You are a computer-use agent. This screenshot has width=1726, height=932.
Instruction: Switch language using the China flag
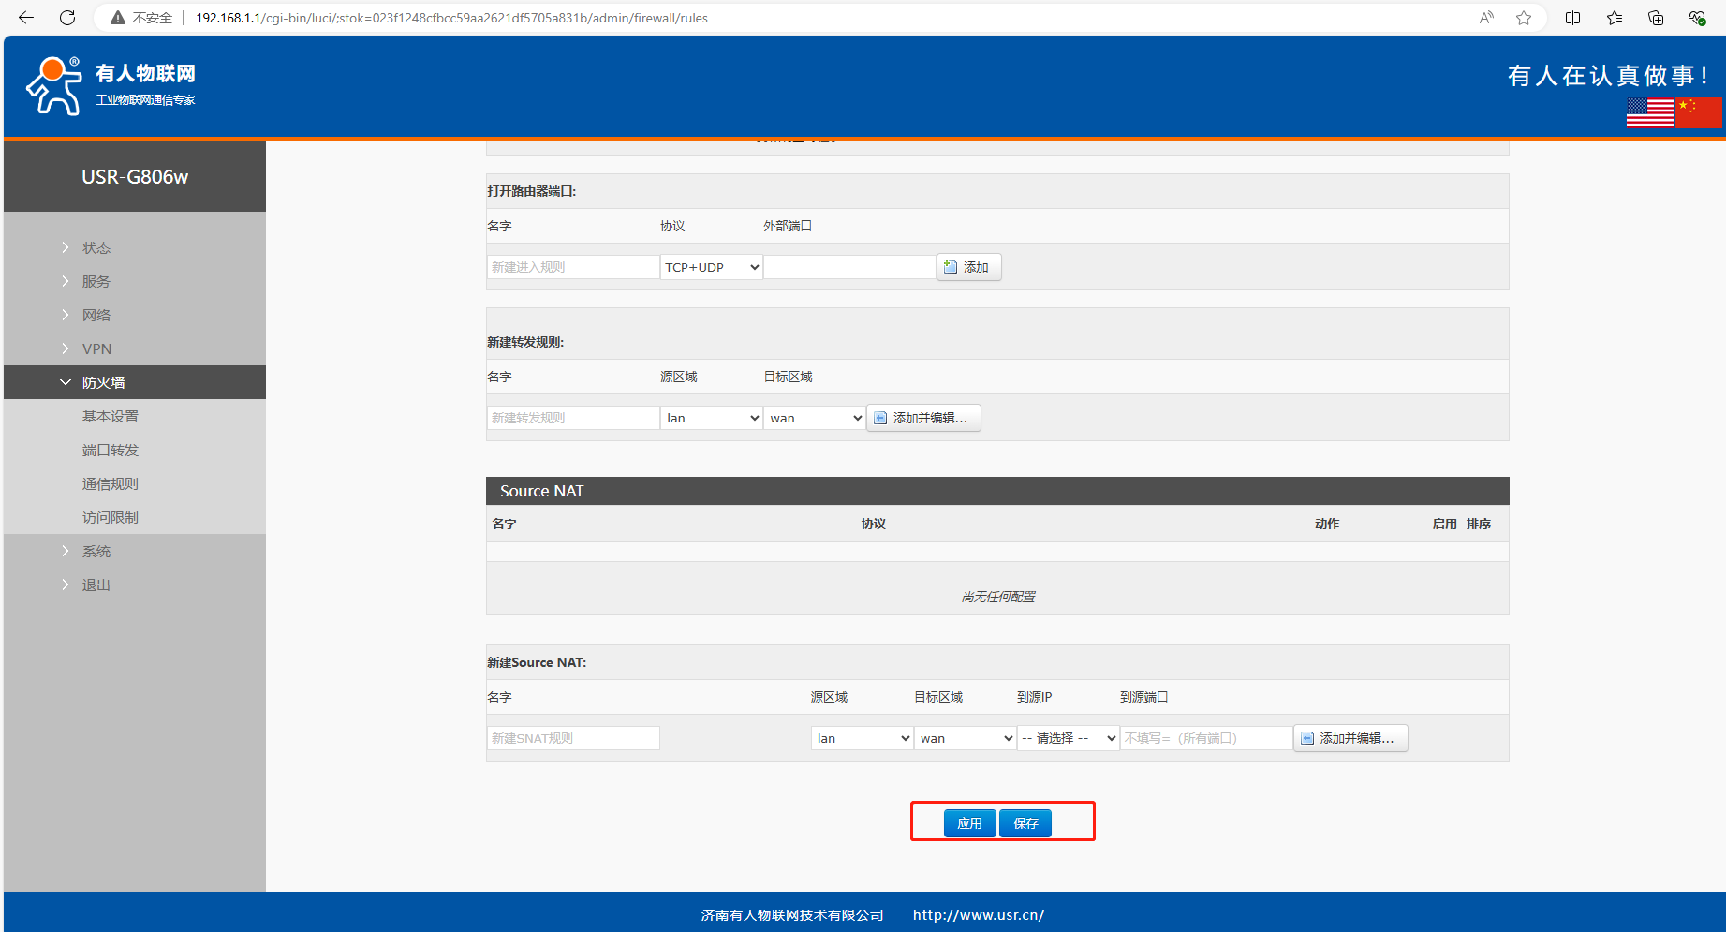pos(1699,112)
